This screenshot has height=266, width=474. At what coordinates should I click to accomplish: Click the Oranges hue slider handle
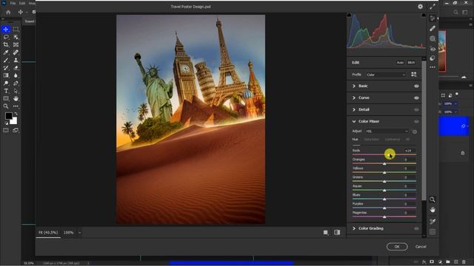click(384, 164)
